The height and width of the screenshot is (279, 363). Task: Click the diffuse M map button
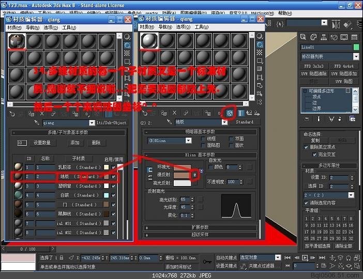(x=194, y=175)
